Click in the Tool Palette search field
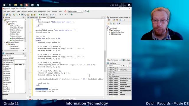The image size is (189, 106). [114, 66]
